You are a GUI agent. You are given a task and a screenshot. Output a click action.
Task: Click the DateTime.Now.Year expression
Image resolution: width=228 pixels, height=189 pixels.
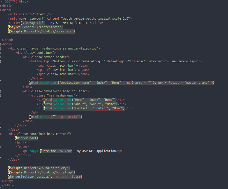(x=57, y=151)
